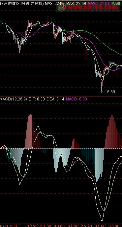Image resolution: width=122 pixels, height=227 pixels.
Task: Click the red divider between price and MACD panels
Action: [61, 96]
